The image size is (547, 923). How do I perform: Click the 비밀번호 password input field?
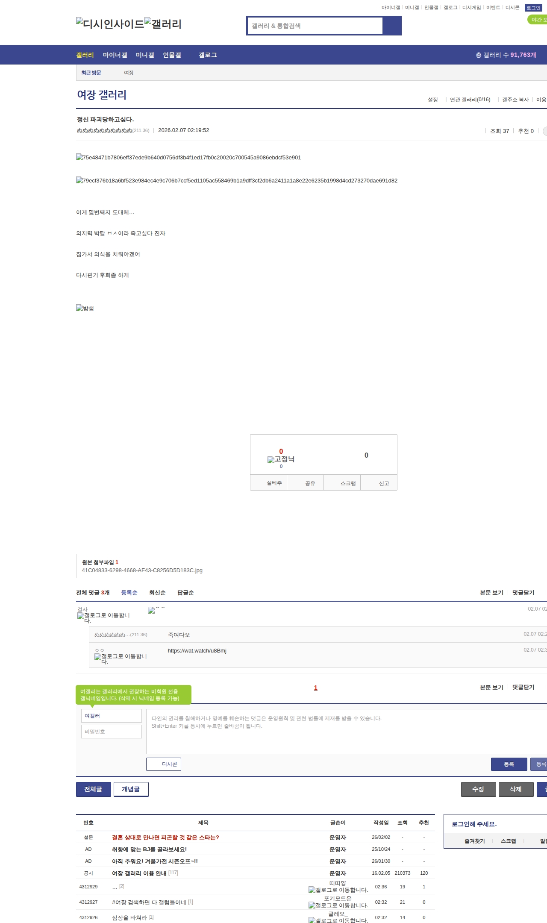point(112,732)
